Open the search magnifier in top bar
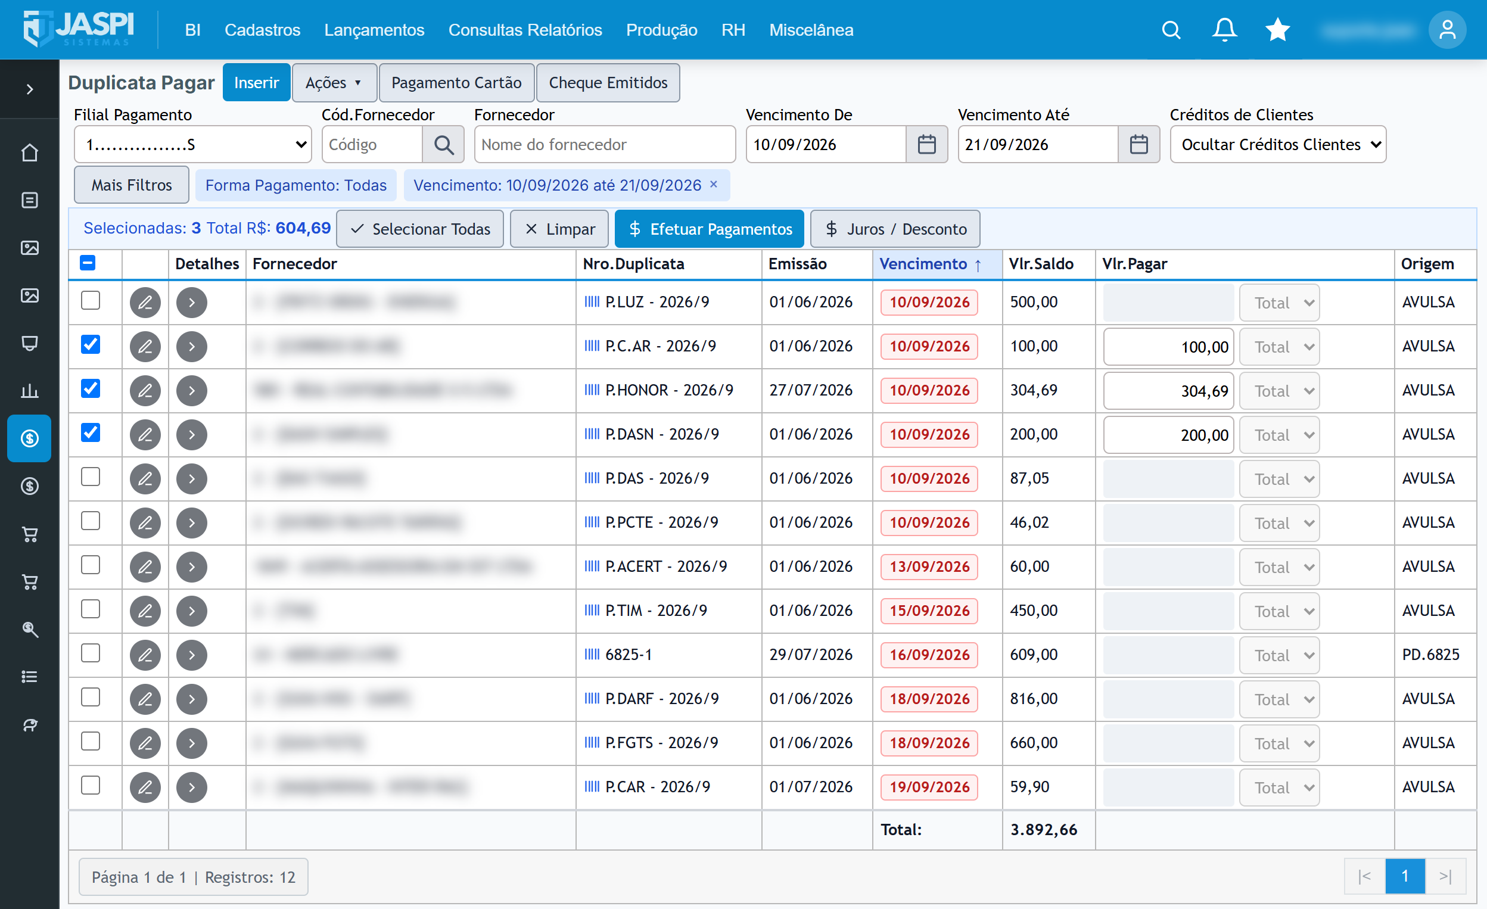The height and width of the screenshot is (909, 1487). point(1171,30)
